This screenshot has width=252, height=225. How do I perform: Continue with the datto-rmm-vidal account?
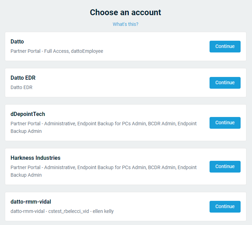(225, 207)
